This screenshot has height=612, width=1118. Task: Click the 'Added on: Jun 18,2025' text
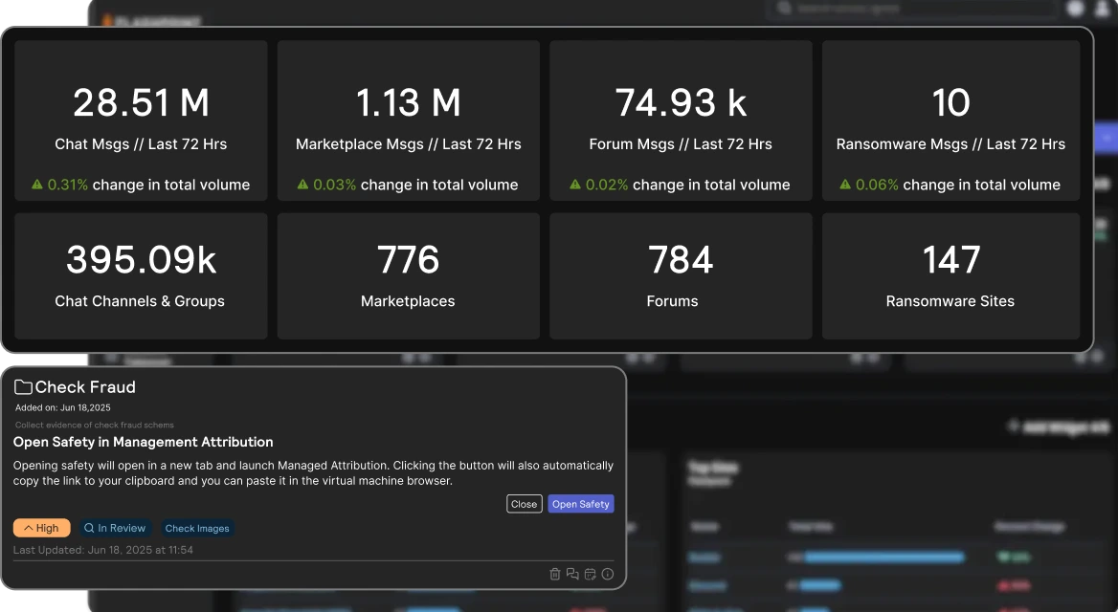pyautogui.click(x=63, y=407)
